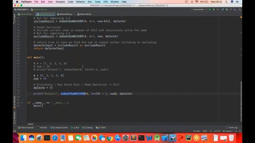Close the Session38A.py tab
The image size is (255, 143).
(x=74, y=14)
